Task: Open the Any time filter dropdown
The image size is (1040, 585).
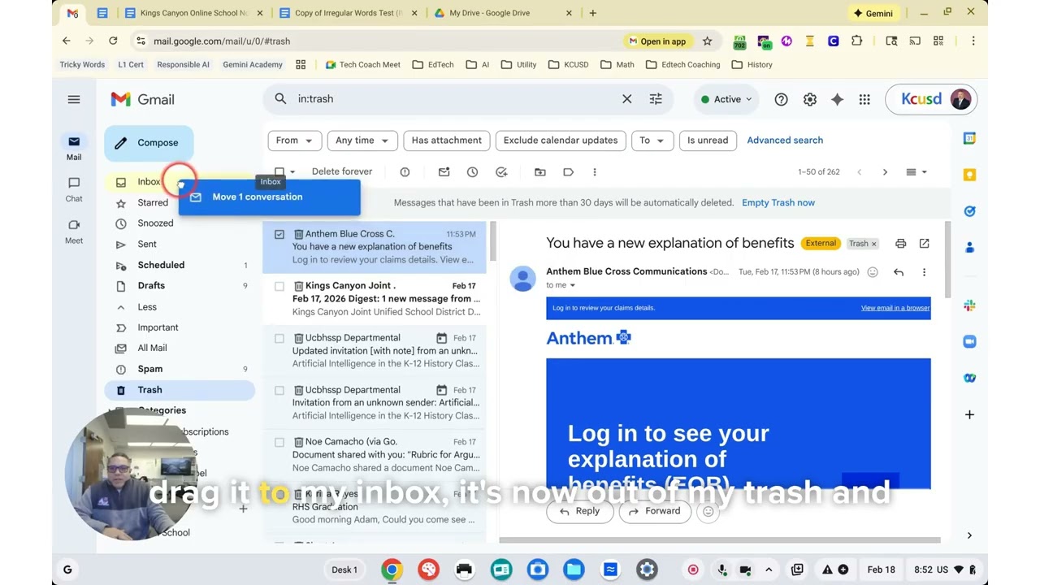Action: click(362, 141)
